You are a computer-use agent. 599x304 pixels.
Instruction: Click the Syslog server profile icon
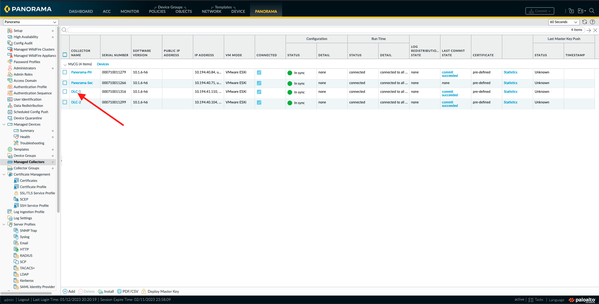tap(16, 237)
